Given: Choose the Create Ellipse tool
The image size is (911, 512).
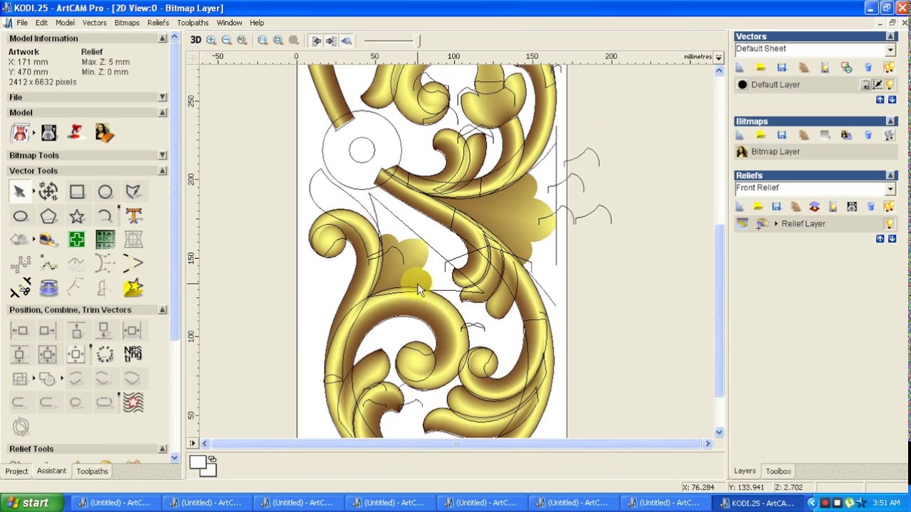Looking at the screenshot, I should (x=20, y=216).
